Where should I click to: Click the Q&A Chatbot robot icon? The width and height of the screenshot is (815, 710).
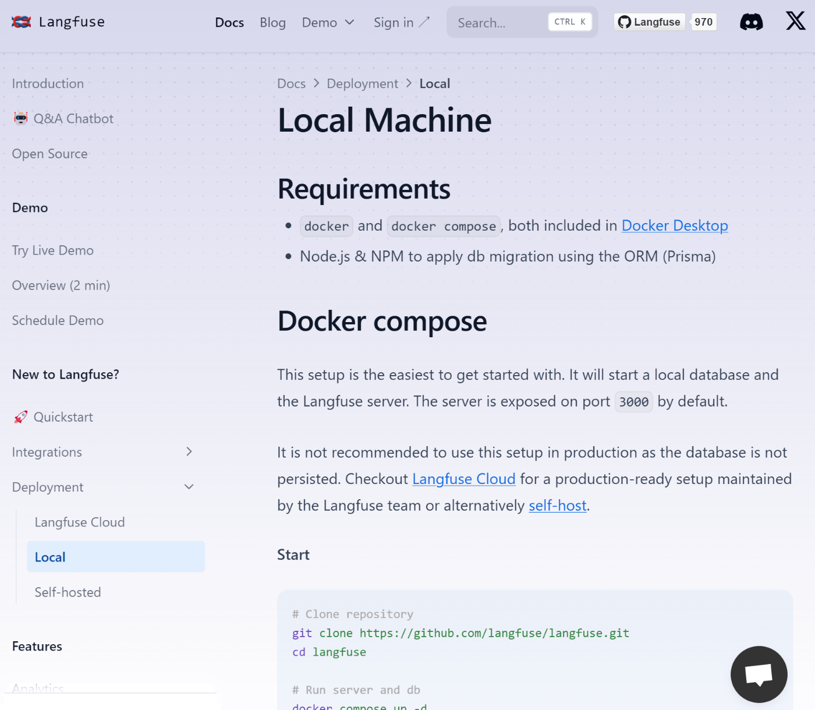[x=21, y=118]
